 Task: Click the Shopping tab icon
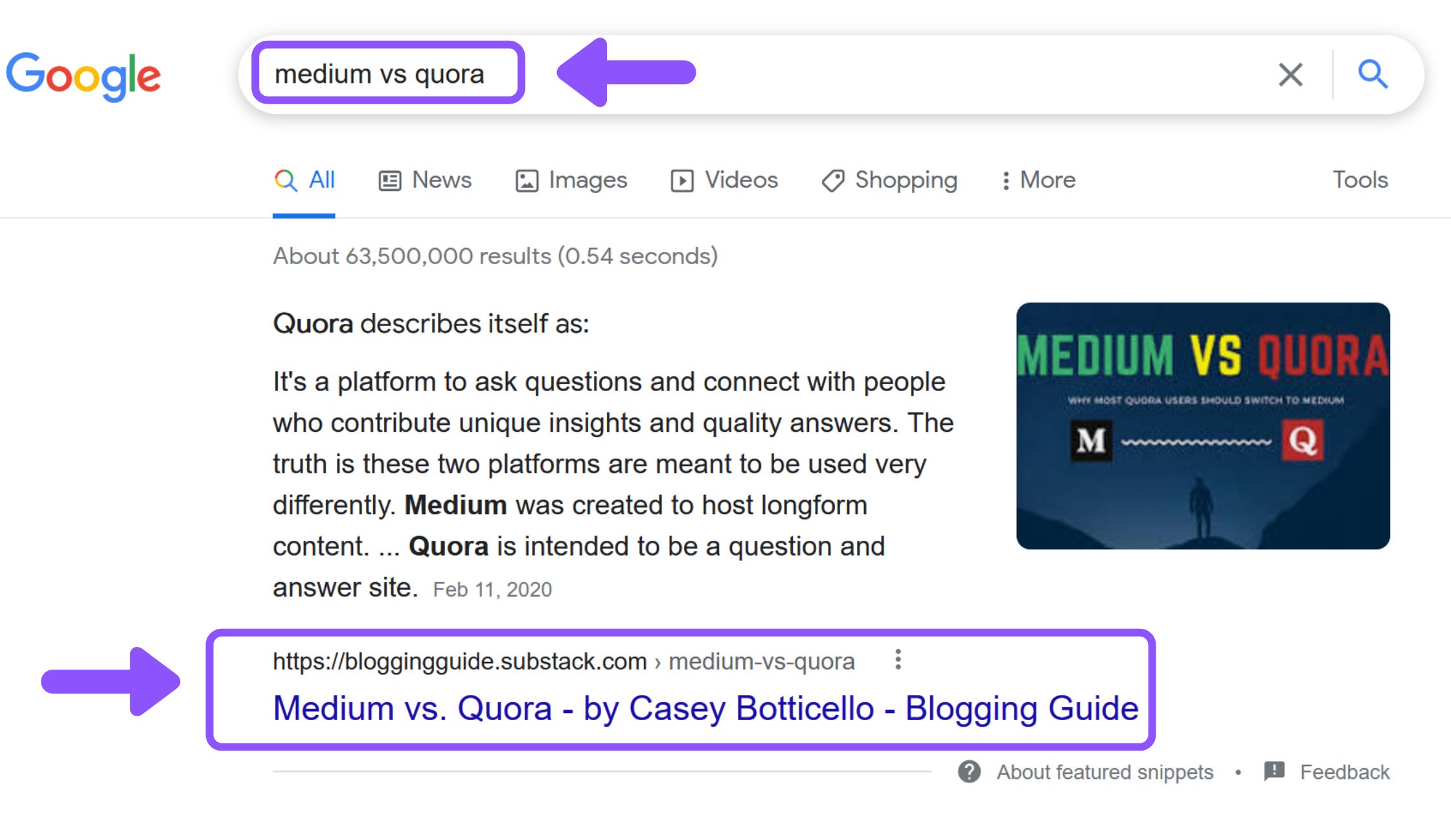pyautogui.click(x=831, y=180)
